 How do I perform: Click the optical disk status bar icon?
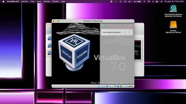tap(102, 86)
